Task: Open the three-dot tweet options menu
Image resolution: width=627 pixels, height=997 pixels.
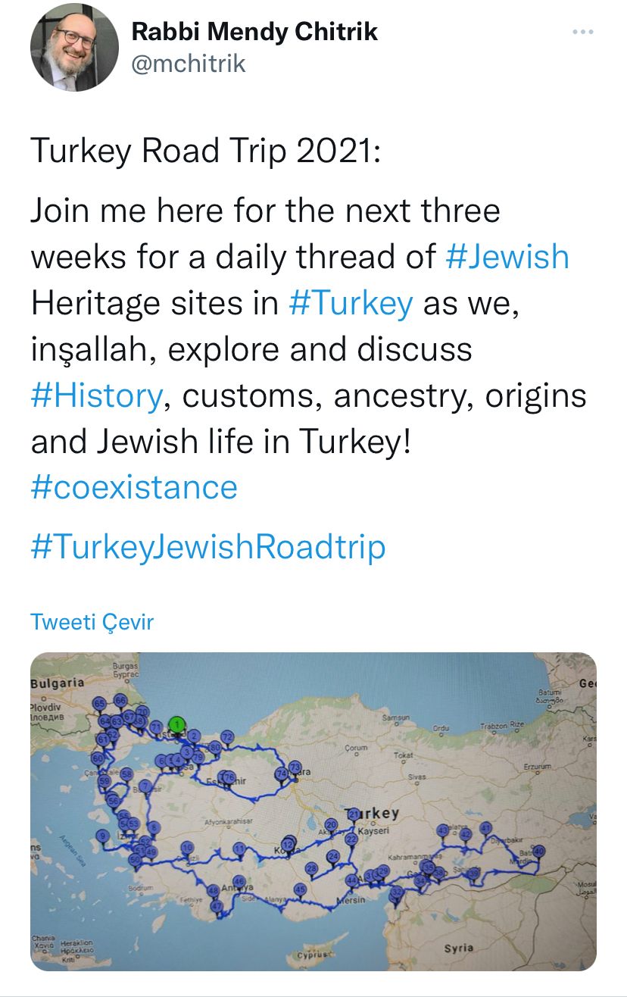Action: pyautogui.click(x=582, y=32)
